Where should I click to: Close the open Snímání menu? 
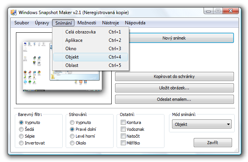coord(63,23)
